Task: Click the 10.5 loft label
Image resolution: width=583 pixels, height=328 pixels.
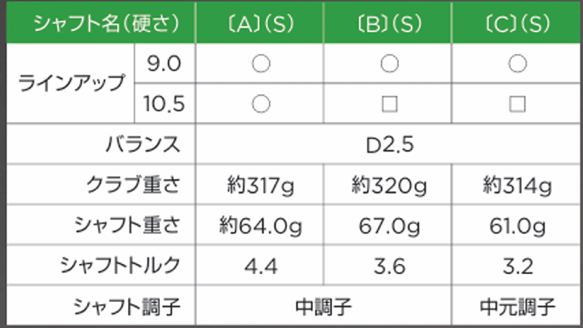Action: [164, 104]
